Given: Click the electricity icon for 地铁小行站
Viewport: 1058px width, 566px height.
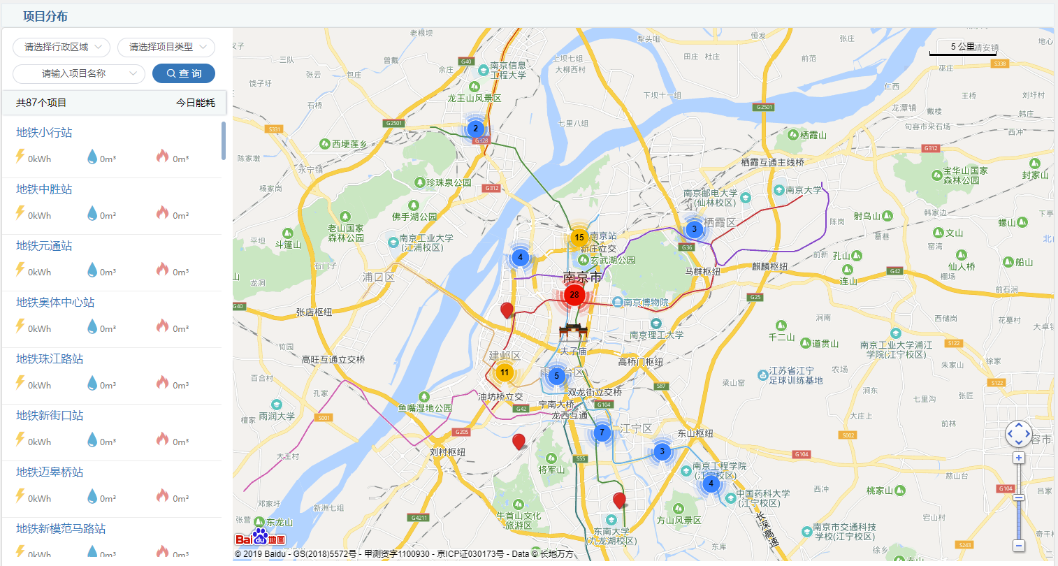Looking at the screenshot, I should (20, 156).
